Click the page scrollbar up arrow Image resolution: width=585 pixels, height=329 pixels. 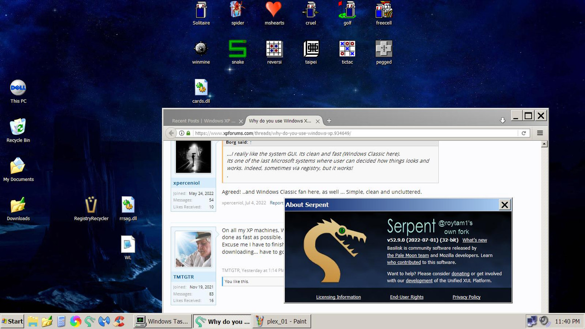544,144
